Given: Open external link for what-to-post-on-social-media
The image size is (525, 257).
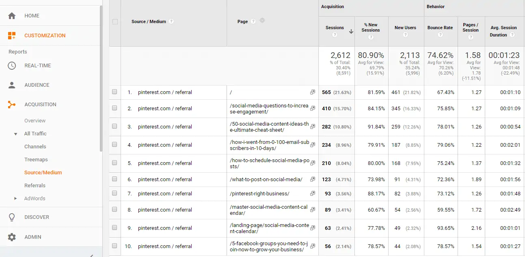Looking at the screenshot, I should pyautogui.click(x=313, y=179).
